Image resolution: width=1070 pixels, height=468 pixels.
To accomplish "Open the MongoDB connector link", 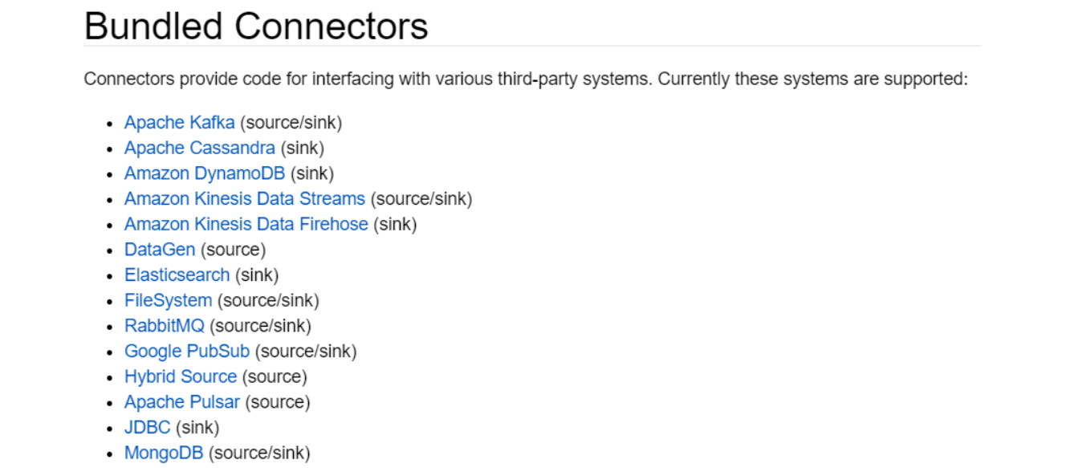I will [164, 453].
